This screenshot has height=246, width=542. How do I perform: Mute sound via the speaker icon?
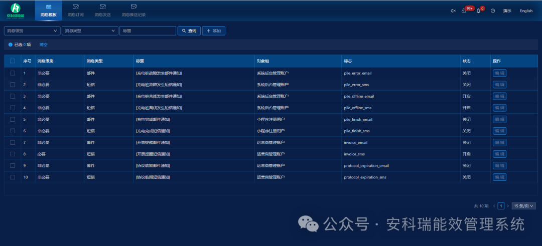pos(453,11)
